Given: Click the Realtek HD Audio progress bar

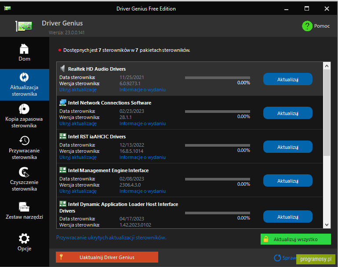Looking at the screenshot, I should [218, 78].
